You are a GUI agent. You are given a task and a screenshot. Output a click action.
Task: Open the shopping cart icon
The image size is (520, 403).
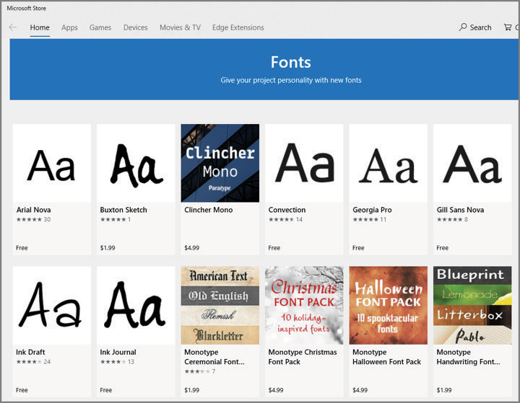pyautogui.click(x=506, y=27)
